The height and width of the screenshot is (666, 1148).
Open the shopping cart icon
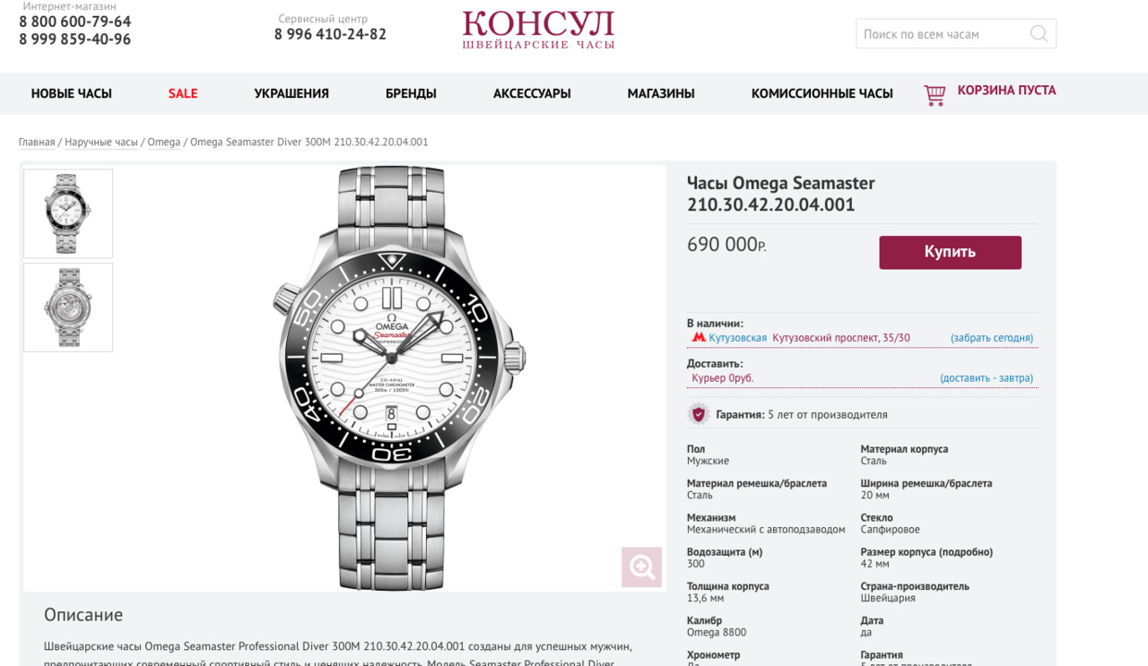[935, 95]
